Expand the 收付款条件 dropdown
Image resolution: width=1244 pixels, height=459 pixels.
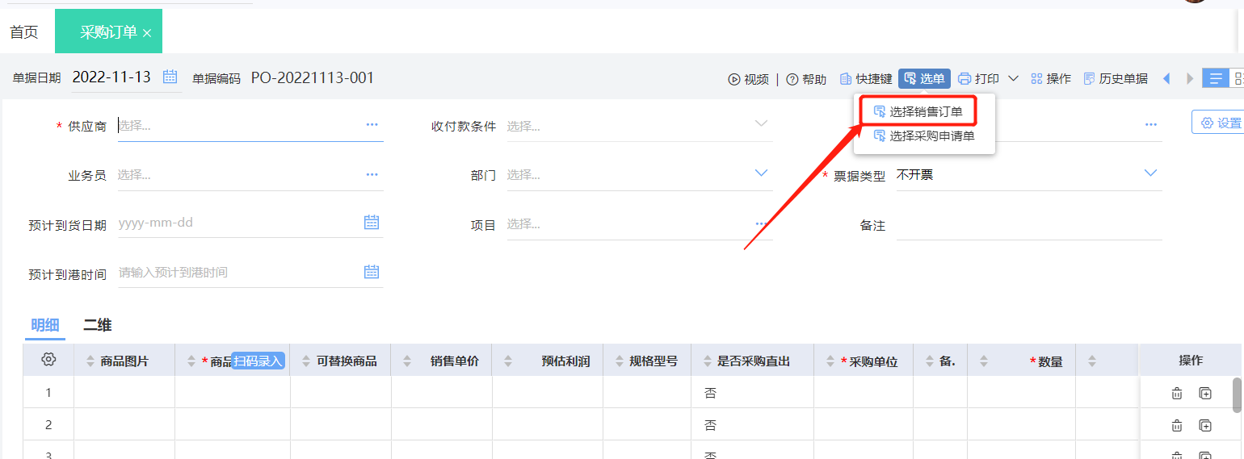click(761, 124)
